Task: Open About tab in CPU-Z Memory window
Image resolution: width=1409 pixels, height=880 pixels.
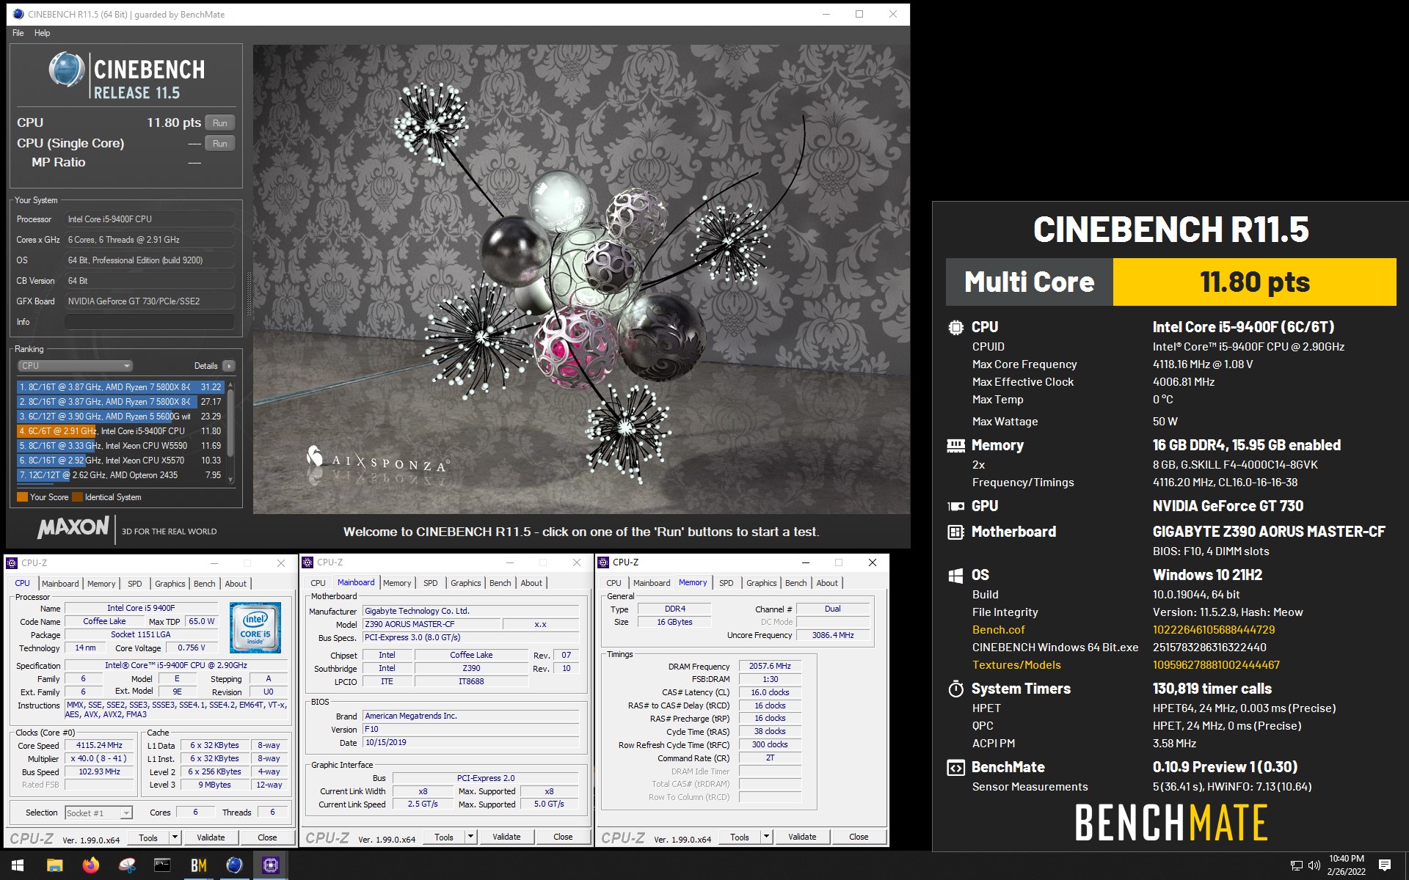Action: coord(827,583)
